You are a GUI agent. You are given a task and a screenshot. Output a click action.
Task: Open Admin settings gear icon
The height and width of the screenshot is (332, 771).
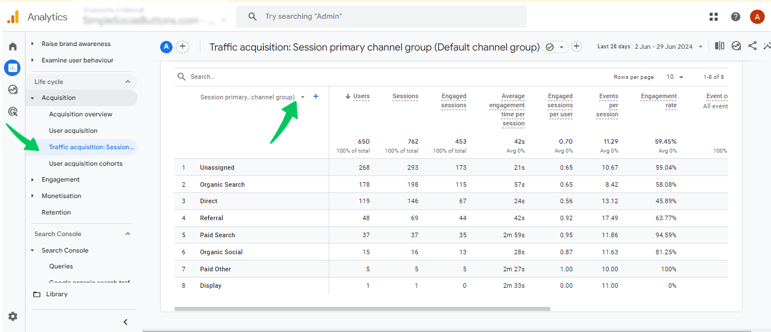(12, 316)
